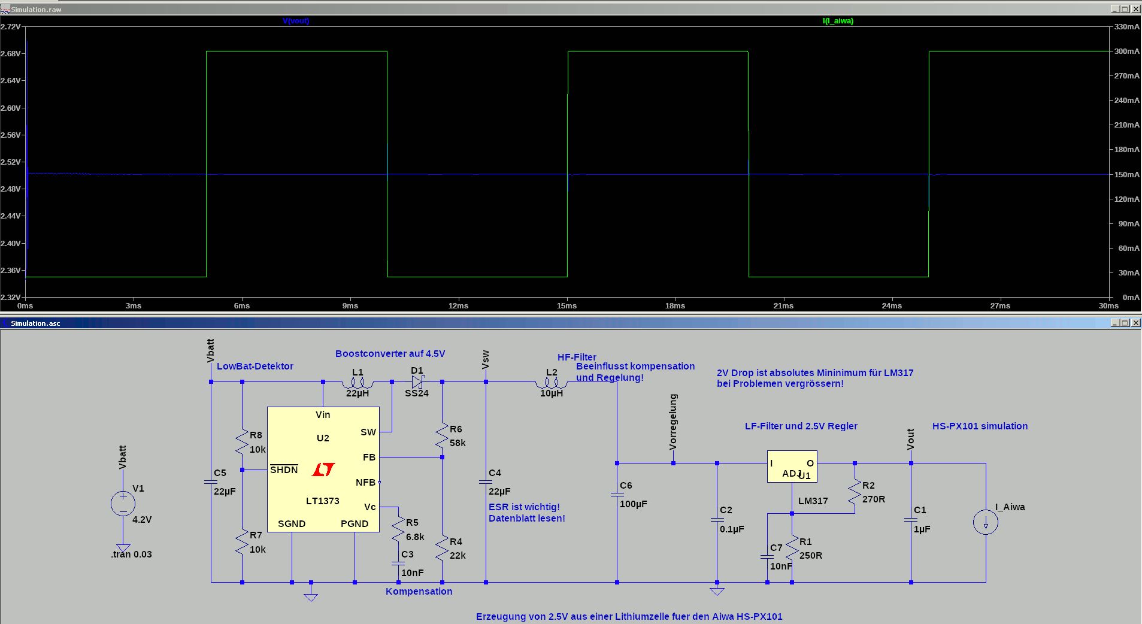Viewport: 1142px width, 624px height.
Task: Click the '15ms' time axis label
Action: (x=567, y=306)
